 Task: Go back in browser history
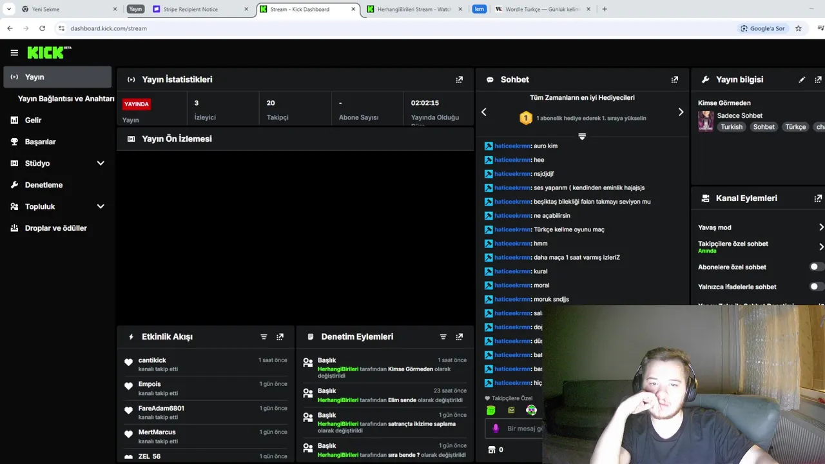click(10, 28)
